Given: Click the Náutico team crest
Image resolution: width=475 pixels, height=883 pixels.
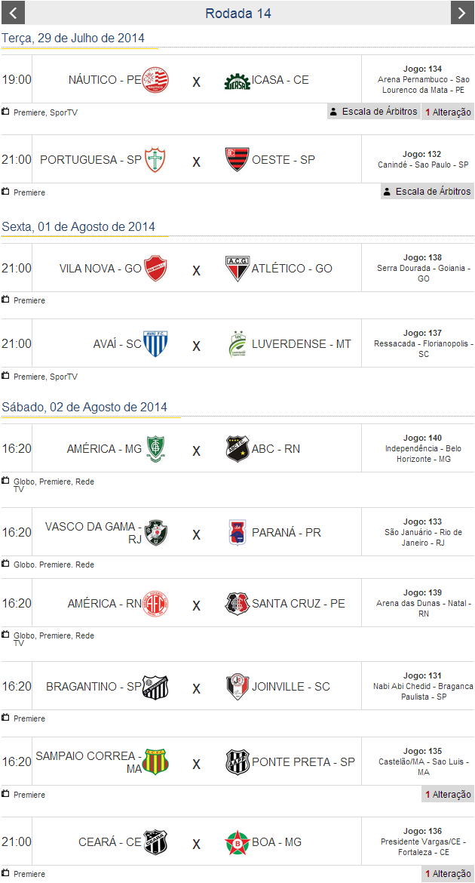Looking at the screenshot, I should [x=155, y=80].
